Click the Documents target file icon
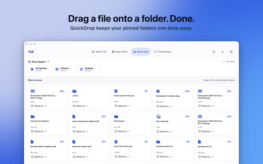 point(32,69)
